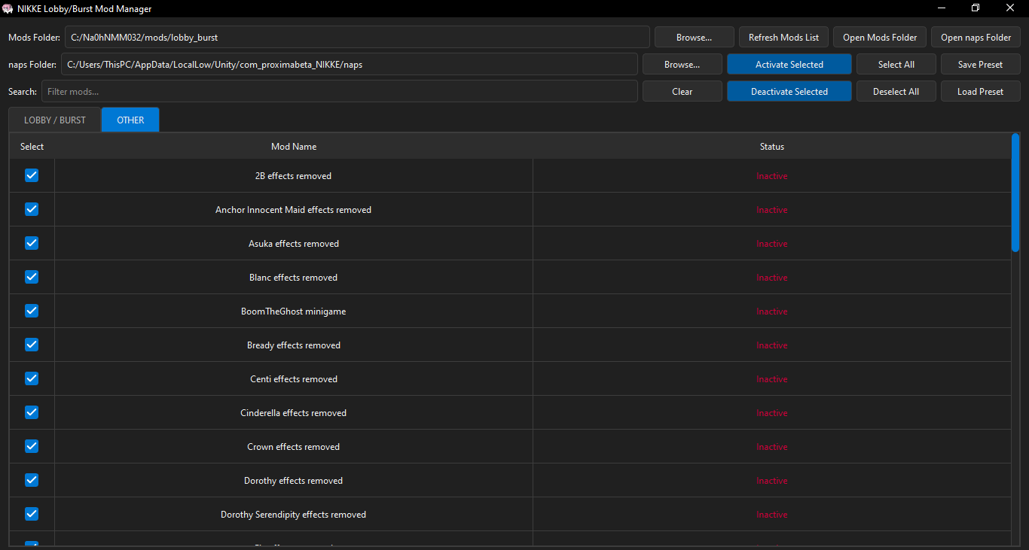Deselect the BoomTheGhost minigame mod
Screen dimensions: 1029x550
pyautogui.click(x=31, y=310)
